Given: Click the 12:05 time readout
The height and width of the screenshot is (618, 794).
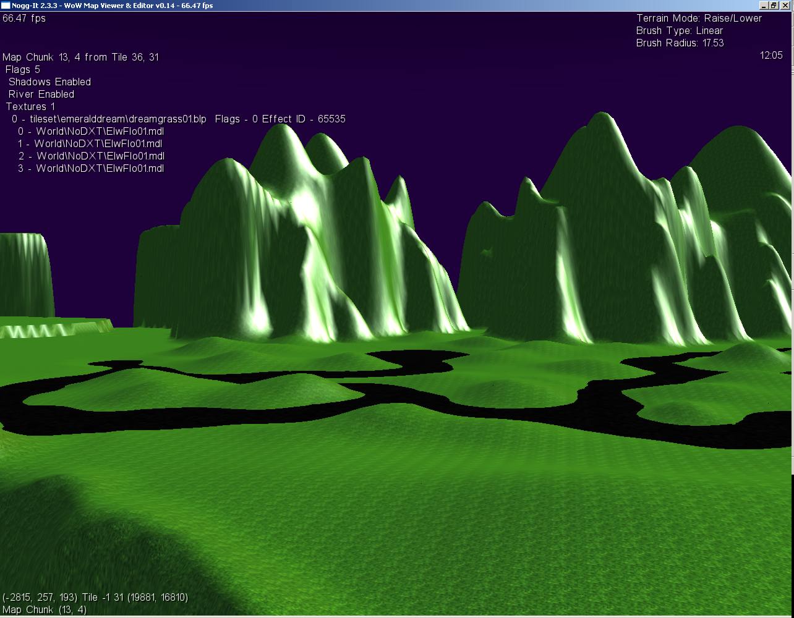Looking at the screenshot, I should (771, 56).
